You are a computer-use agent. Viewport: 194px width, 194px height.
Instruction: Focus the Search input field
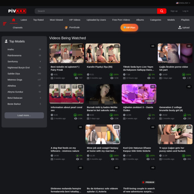click(x=96, y=11)
